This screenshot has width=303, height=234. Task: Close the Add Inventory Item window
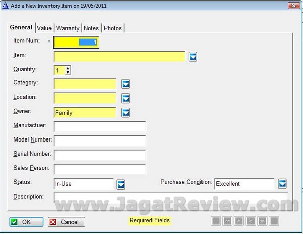[294, 6]
